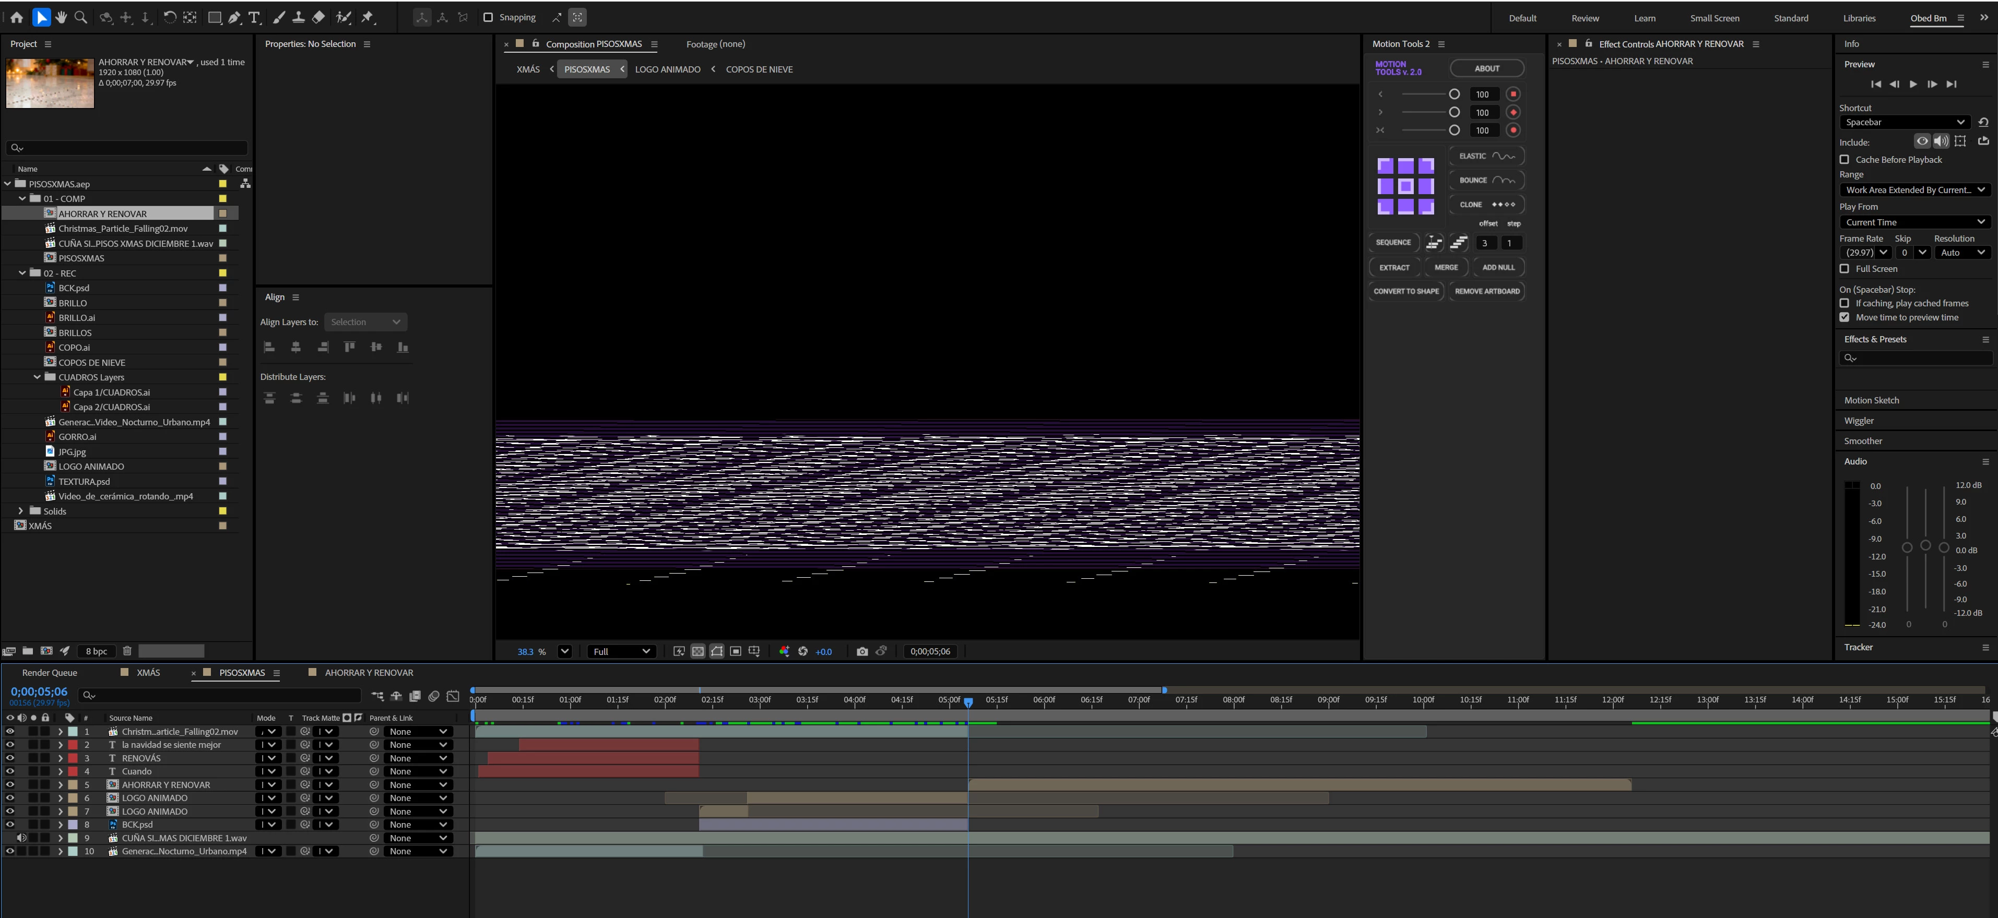The width and height of the screenshot is (1998, 918).
Task: Select the Roto Brush tool
Action: [344, 17]
